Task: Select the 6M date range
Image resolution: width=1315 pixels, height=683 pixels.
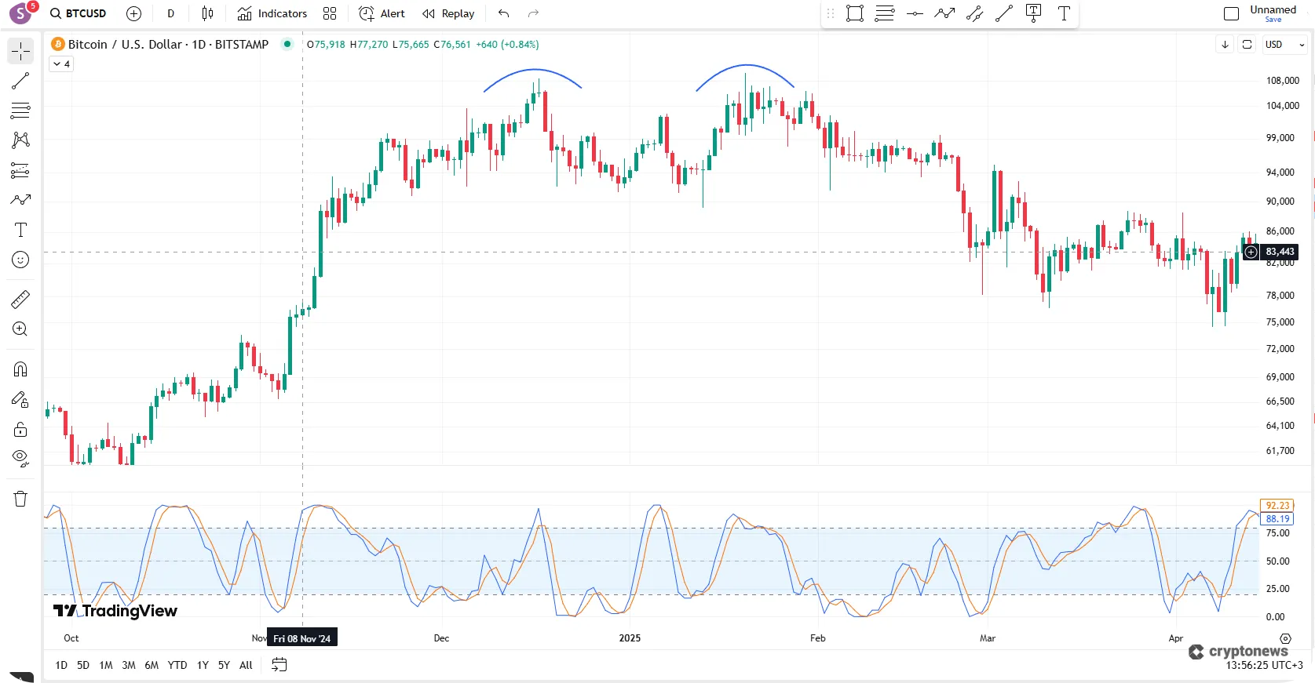Action: tap(152, 665)
